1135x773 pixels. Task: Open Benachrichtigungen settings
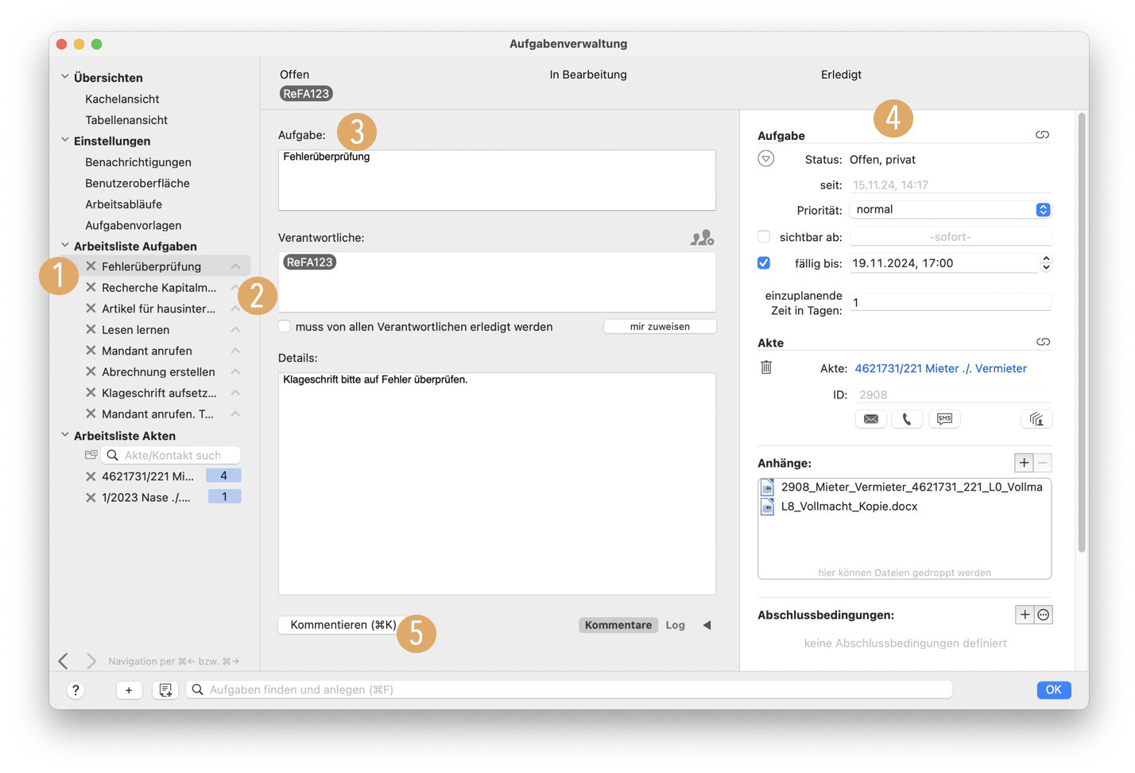coord(138,162)
